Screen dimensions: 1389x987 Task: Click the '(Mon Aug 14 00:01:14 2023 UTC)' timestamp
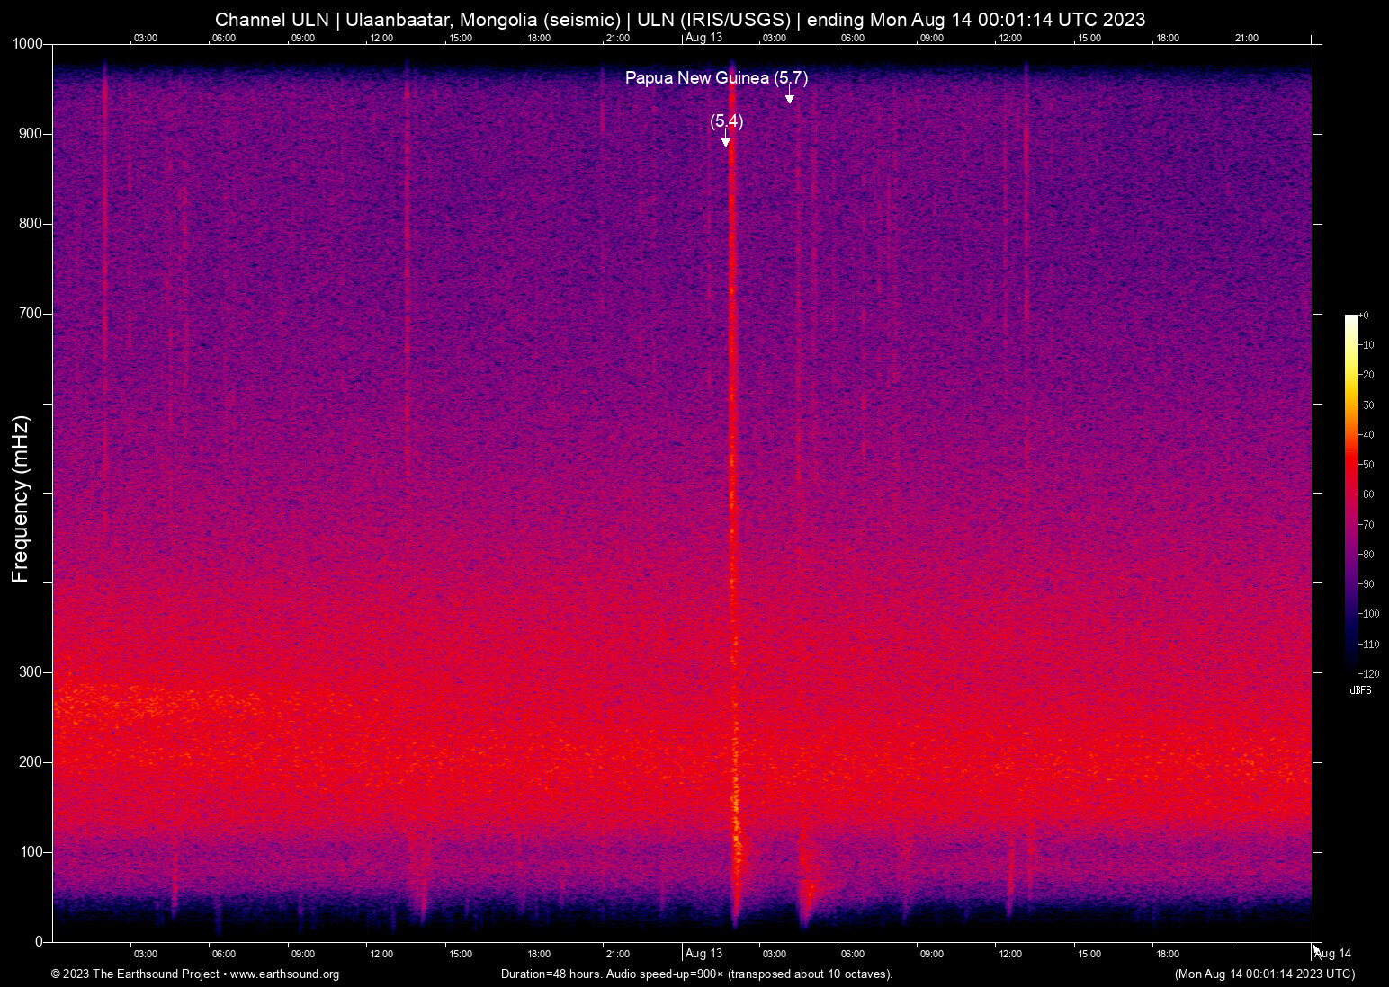pyautogui.click(x=1264, y=974)
